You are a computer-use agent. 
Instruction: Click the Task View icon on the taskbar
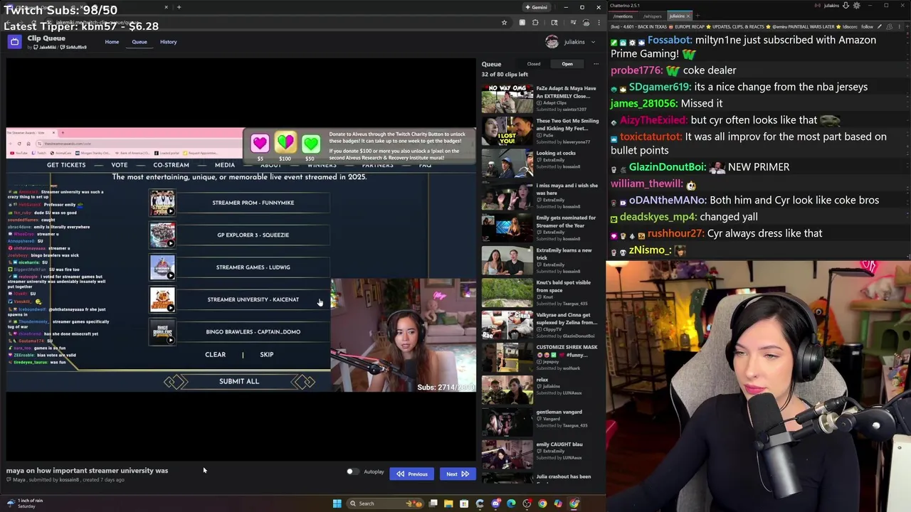pos(433,503)
